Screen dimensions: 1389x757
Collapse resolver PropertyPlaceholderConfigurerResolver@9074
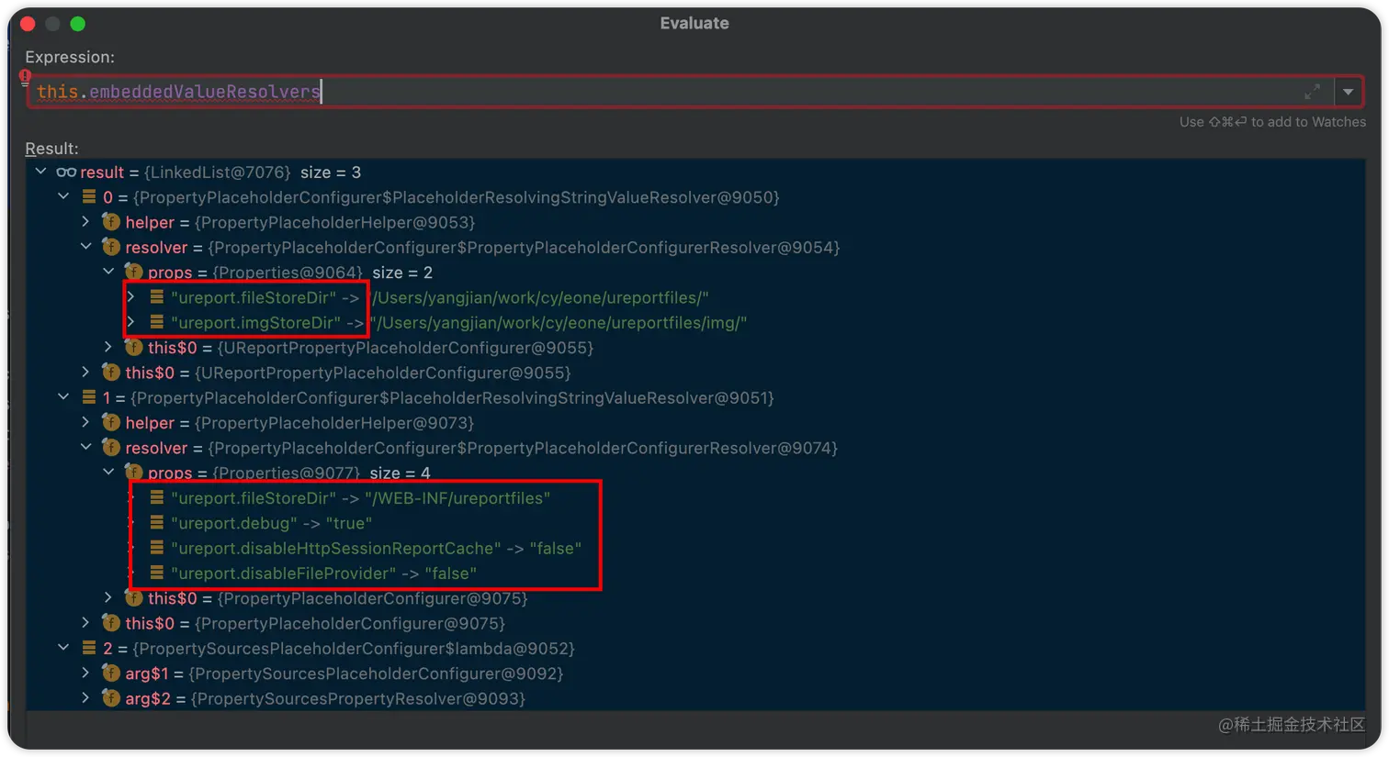pos(85,447)
